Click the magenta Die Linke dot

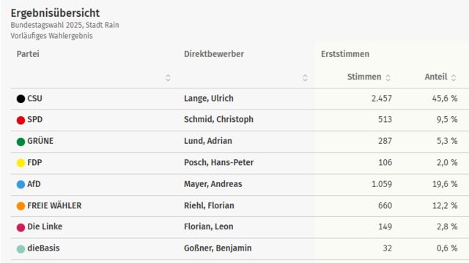point(21,227)
